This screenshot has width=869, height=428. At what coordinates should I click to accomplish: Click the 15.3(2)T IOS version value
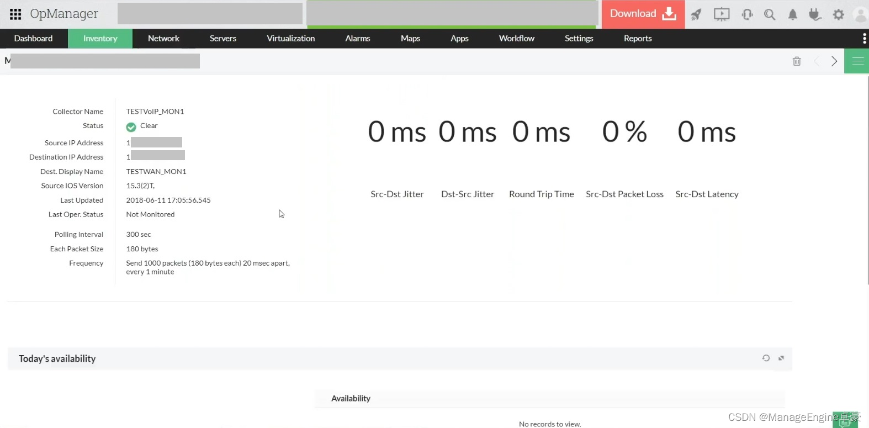point(140,186)
